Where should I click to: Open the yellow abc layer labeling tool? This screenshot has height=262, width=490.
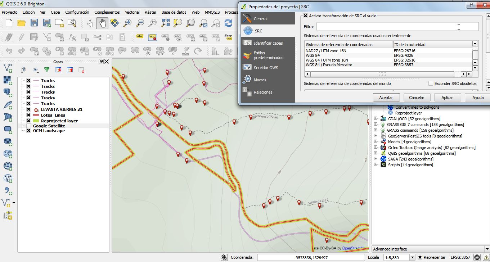coord(140,36)
